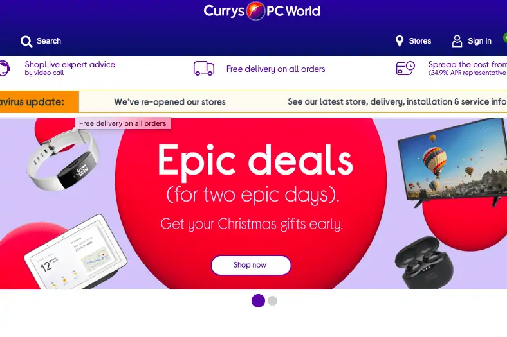Click the Spread the cost card icon
The width and height of the screenshot is (507, 337).
pyautogui.click(x=405, y=68)
